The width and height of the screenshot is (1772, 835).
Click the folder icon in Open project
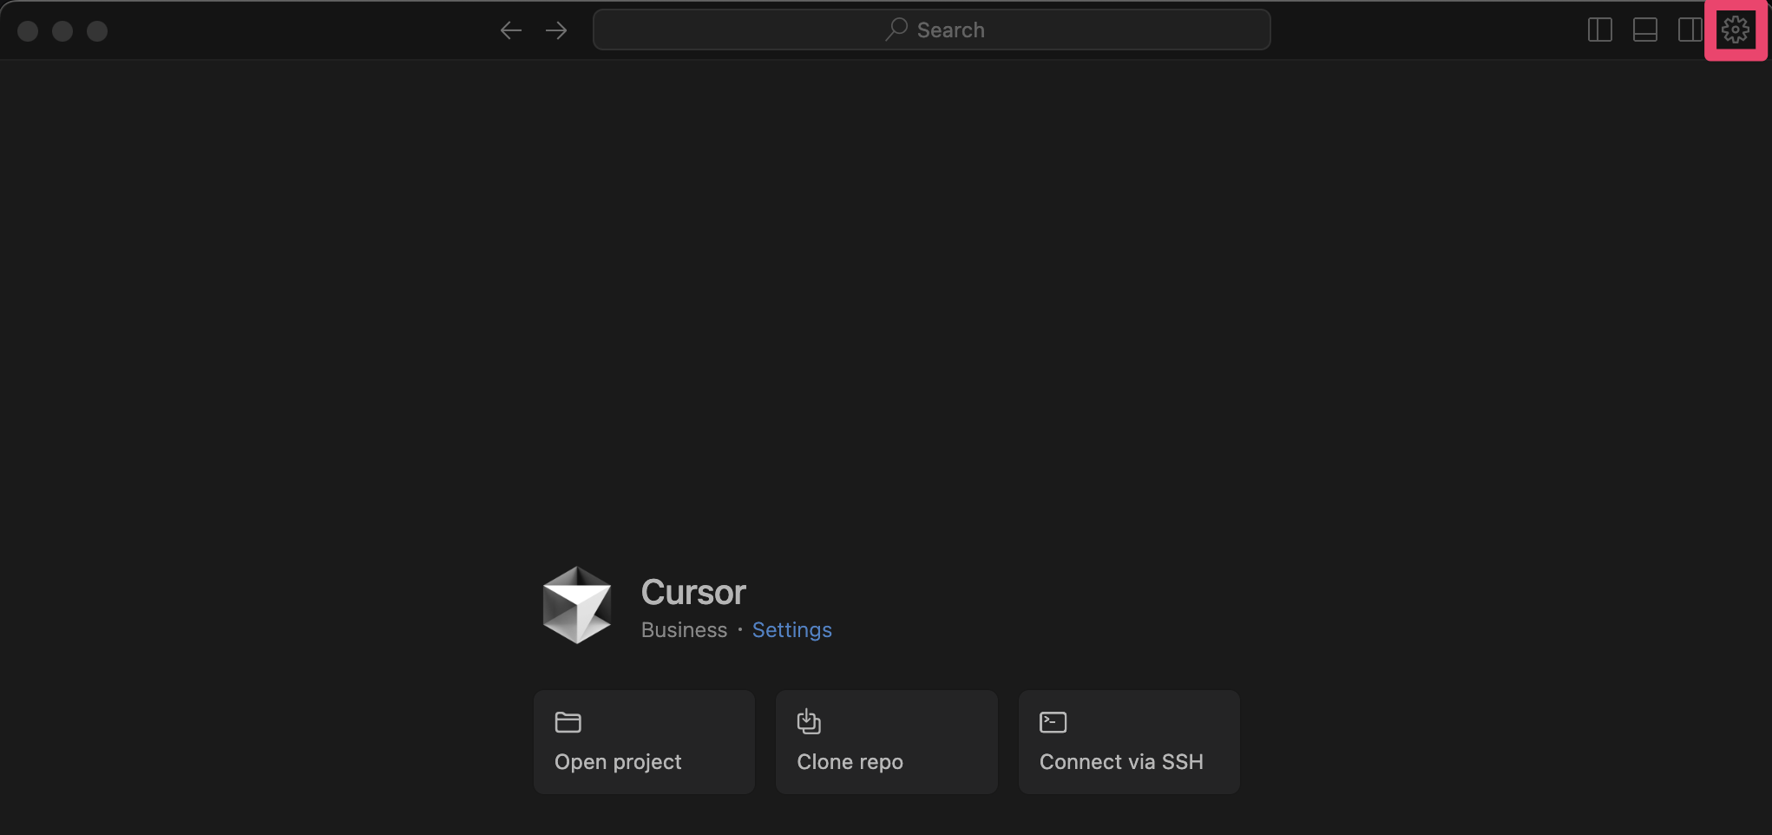(x=568, y=722)
